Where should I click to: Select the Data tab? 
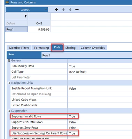tap(57, 47)
